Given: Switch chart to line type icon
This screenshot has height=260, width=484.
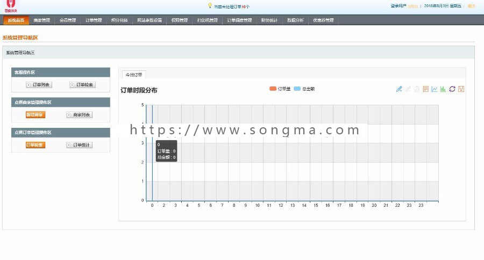Looking at the screenshot, I should tap(435, 89).
